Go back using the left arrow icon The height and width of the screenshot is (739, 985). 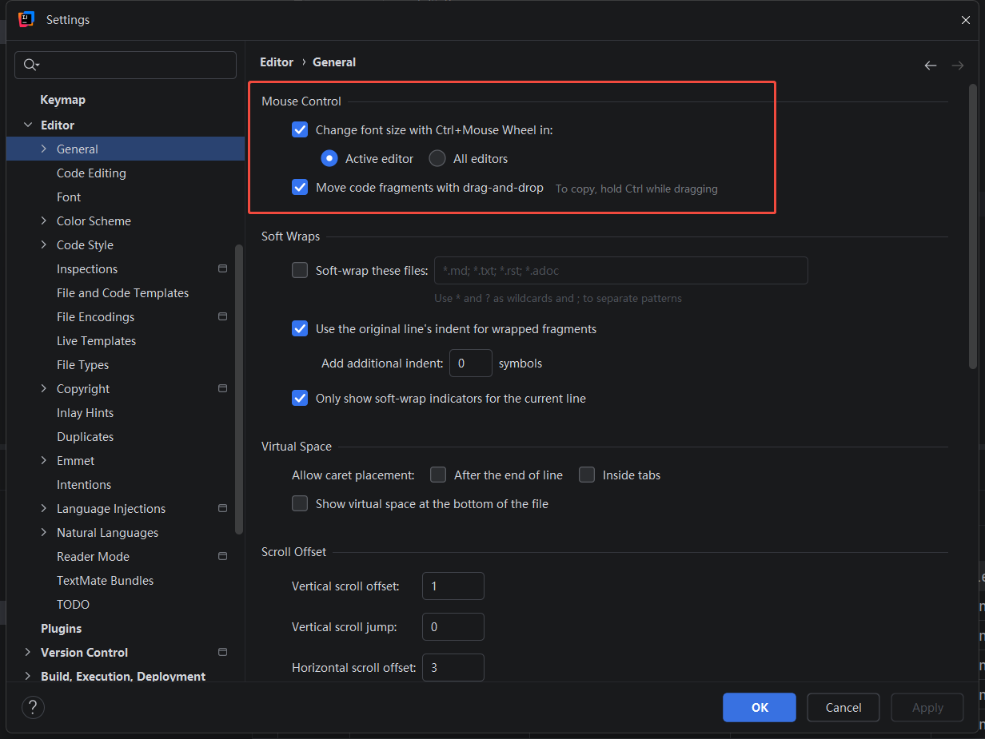931,66
